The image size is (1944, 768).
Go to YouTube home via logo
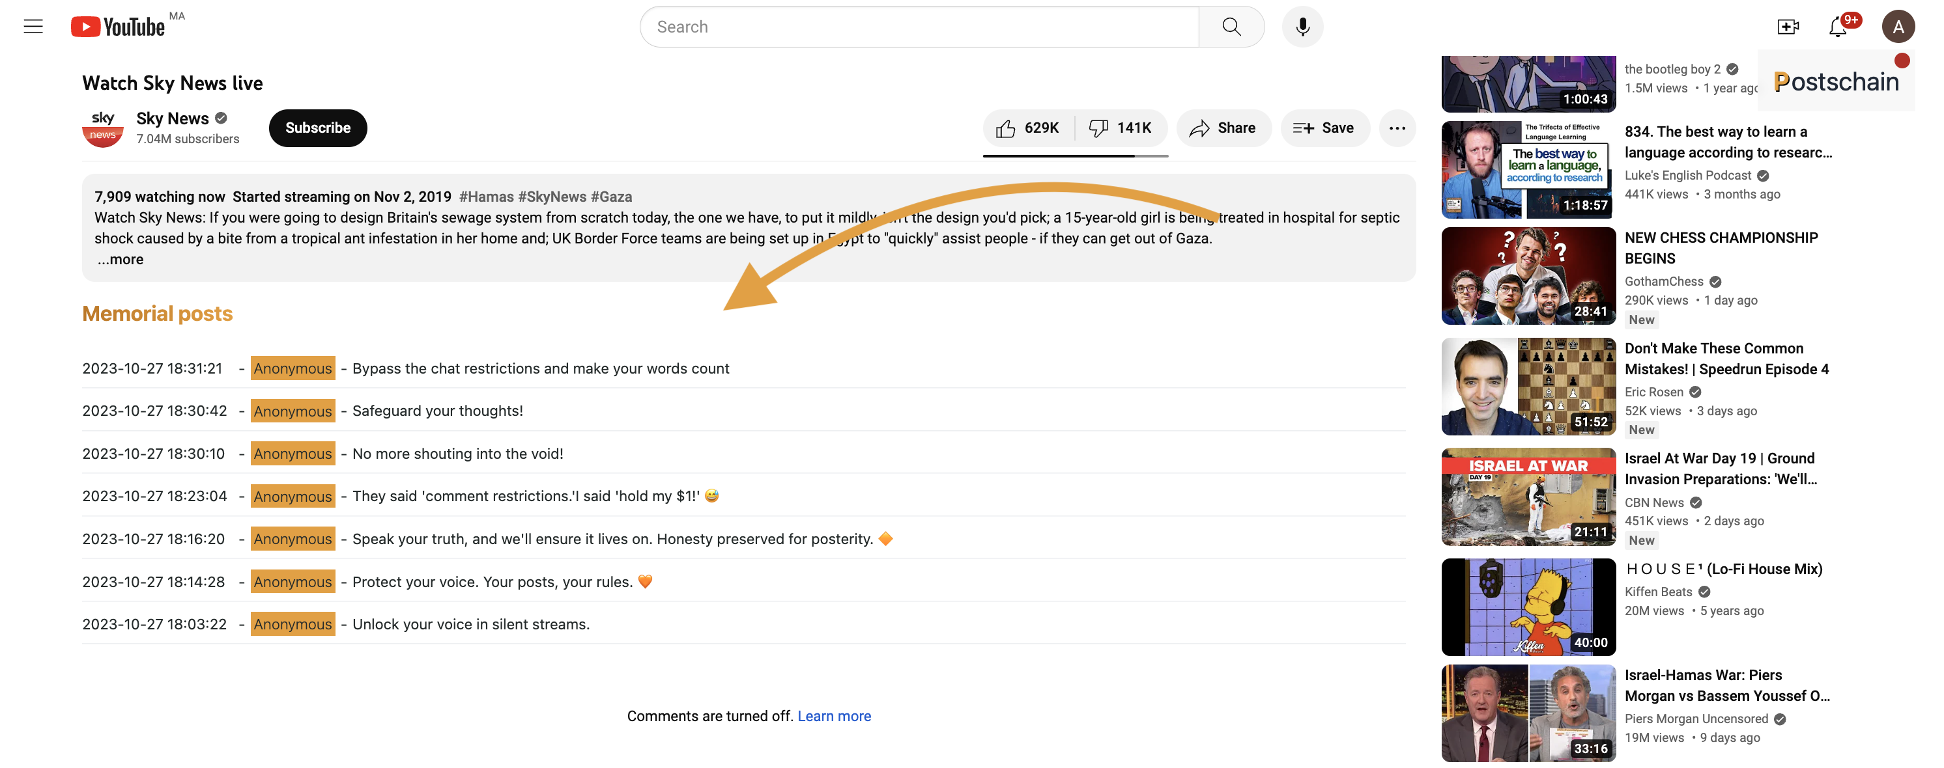pos(118,27)
